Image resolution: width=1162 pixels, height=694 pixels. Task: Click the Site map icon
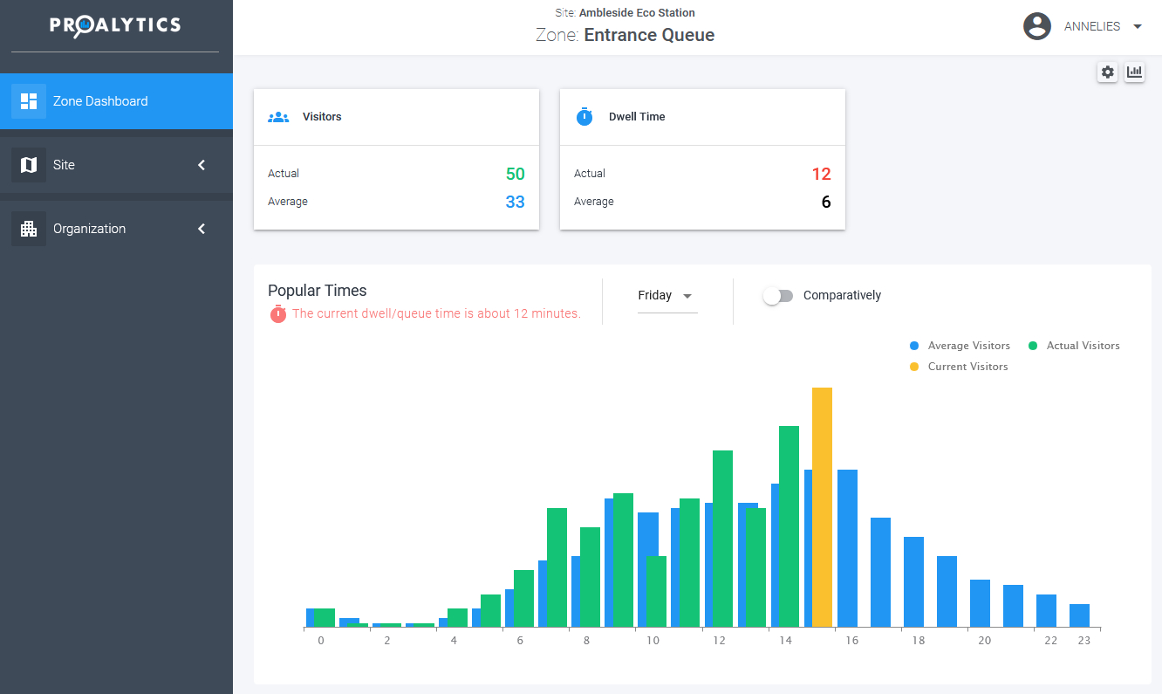coord(29,165)
